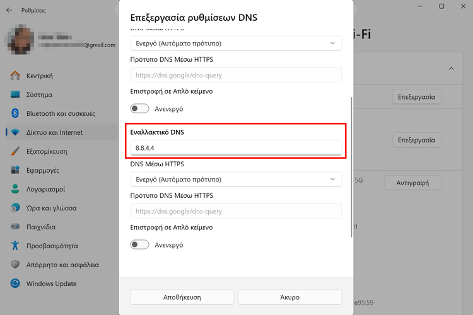Image resolution: width=473 pixels, height=315 pixels.
Task: Open the lower DNS Μέσω HTTPS dropdown
Action: [x=236, y=180]
